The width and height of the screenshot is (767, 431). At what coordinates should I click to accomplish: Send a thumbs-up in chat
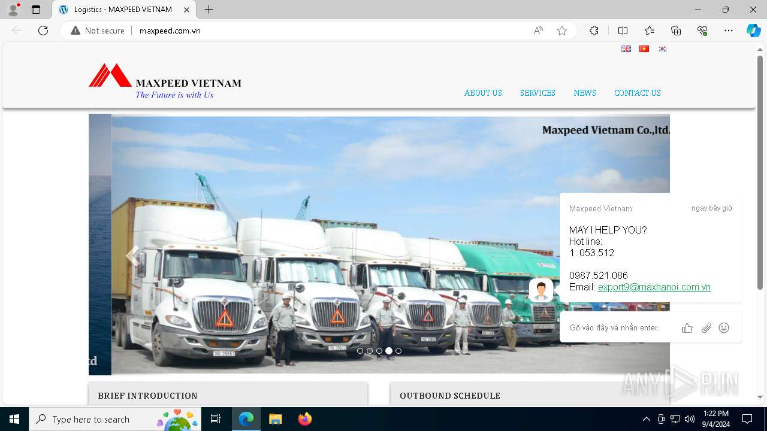(x=687, y=328)
